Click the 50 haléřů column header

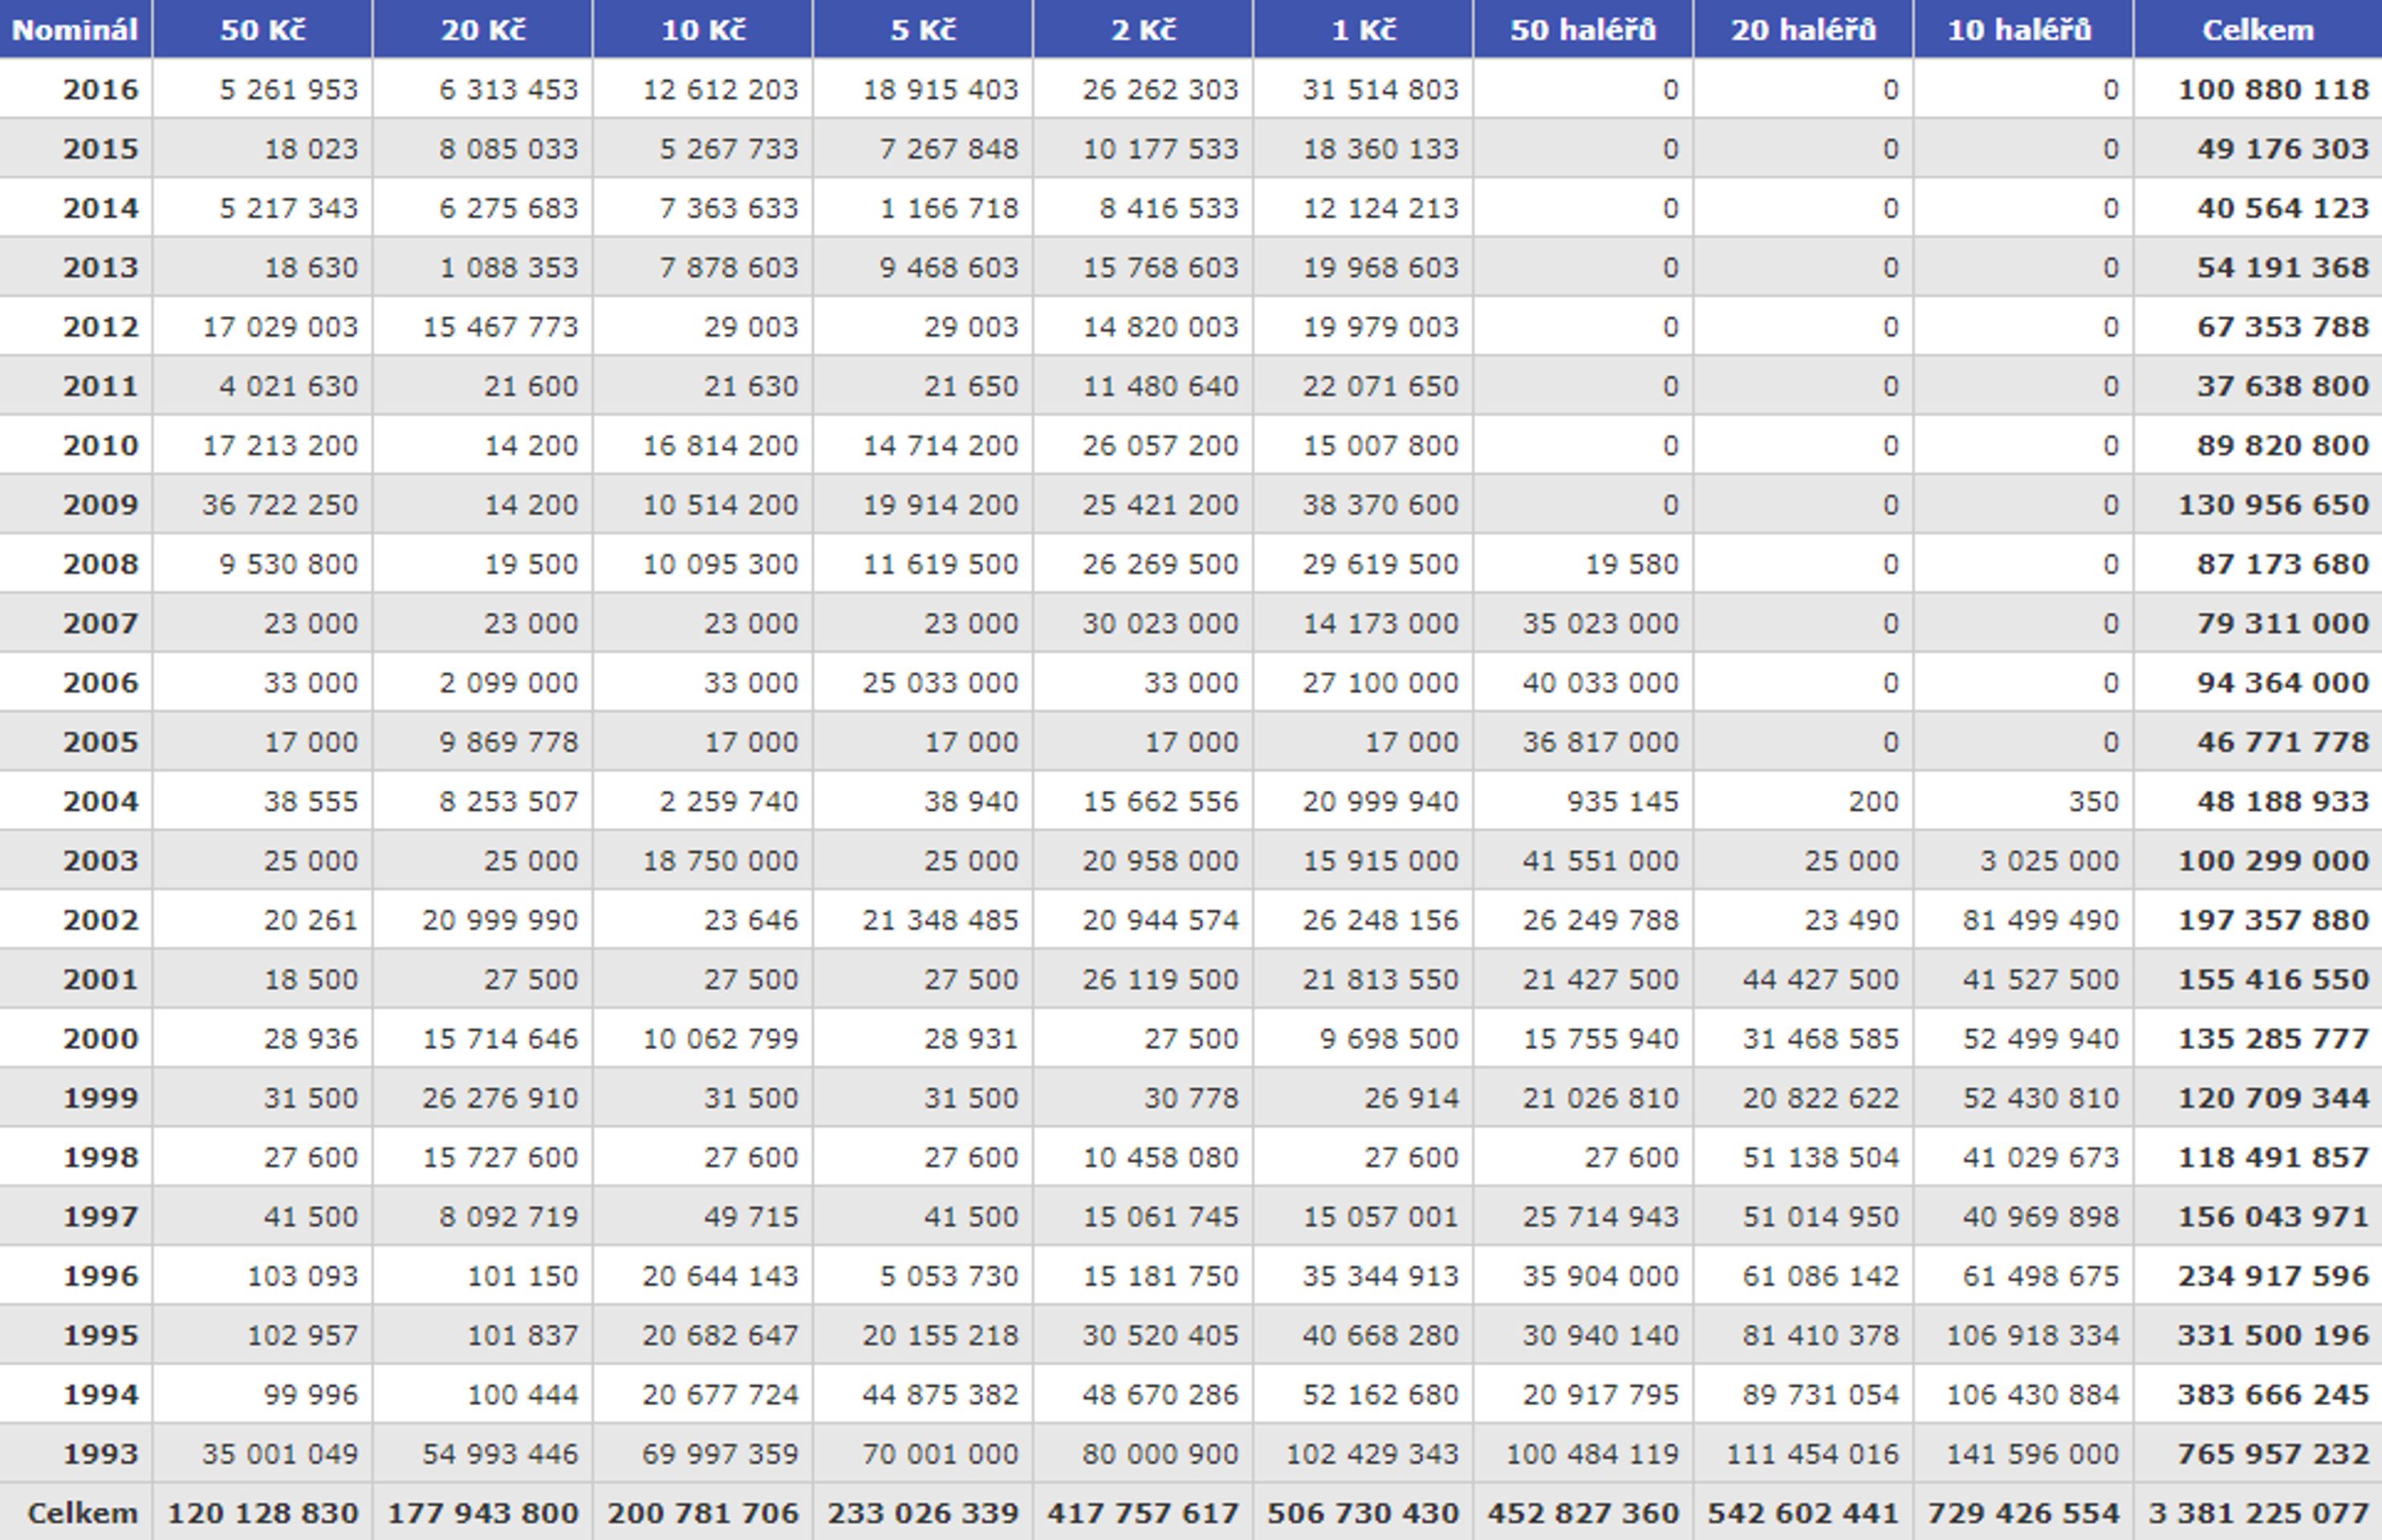coord(1583,29)
